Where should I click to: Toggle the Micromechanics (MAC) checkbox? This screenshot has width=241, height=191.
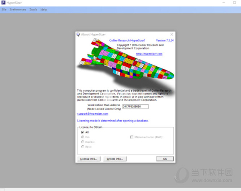point(132,137)
